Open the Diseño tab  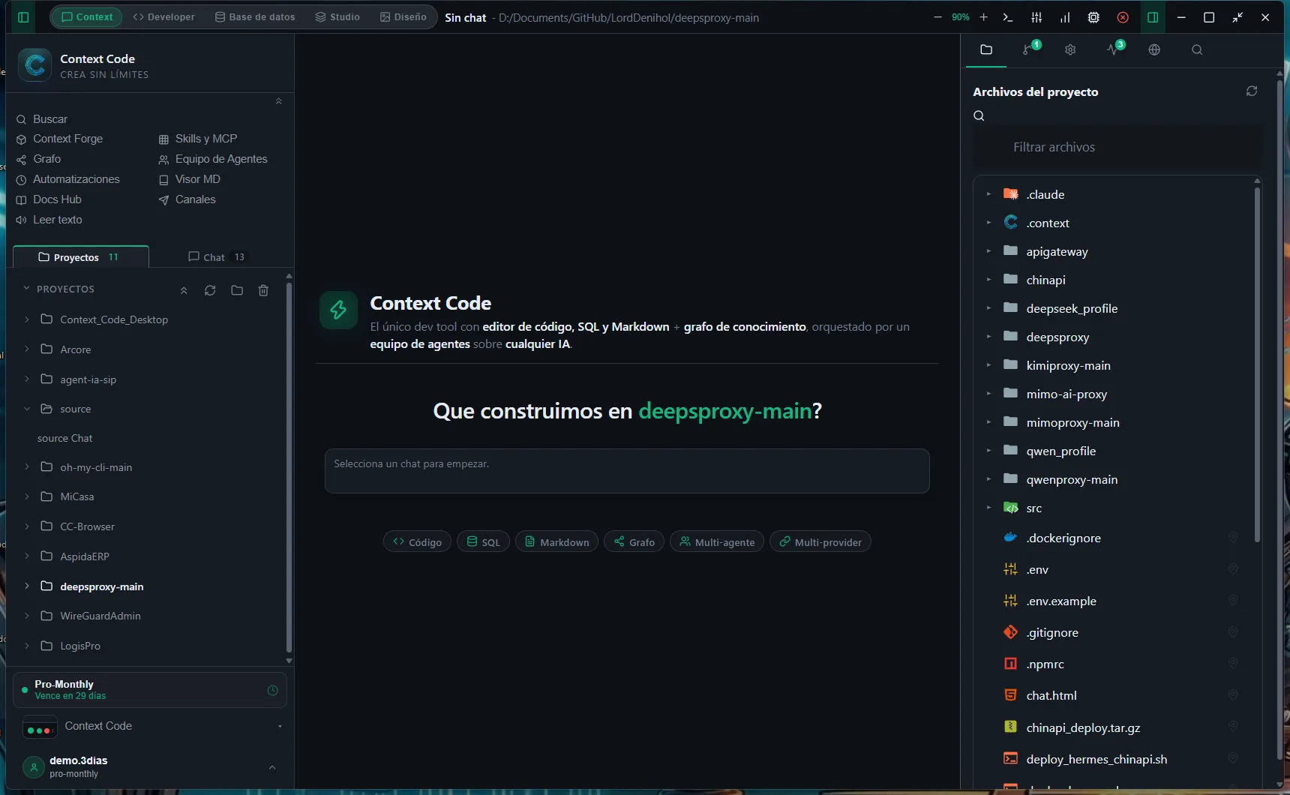(x=403, y=17)
